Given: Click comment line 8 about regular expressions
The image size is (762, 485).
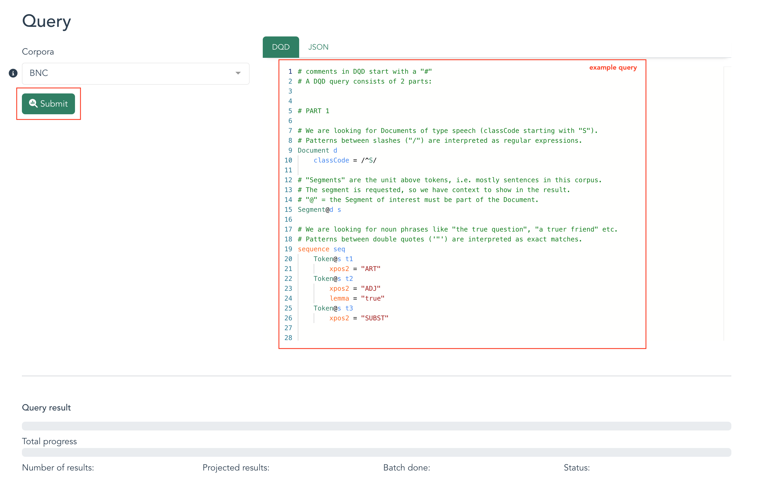Looking at the screenshot, I should point(440,141).
